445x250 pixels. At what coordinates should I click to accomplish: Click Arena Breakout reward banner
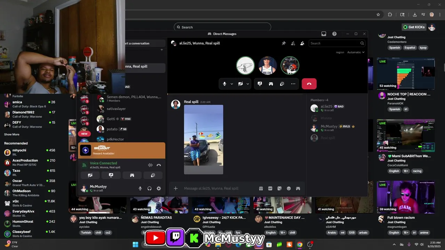121,150
